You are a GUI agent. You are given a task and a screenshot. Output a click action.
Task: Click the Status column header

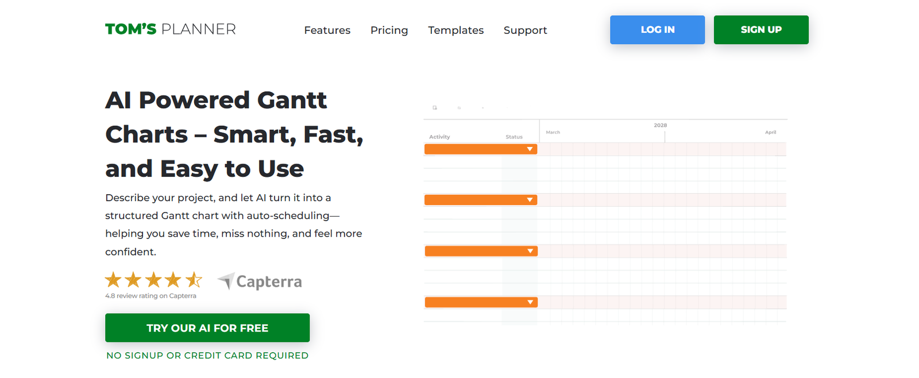point(514,137)
